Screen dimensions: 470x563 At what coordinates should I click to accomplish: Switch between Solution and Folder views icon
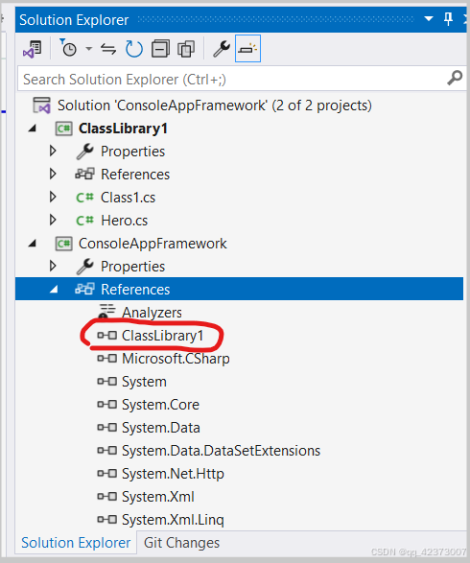coord(33,49)
